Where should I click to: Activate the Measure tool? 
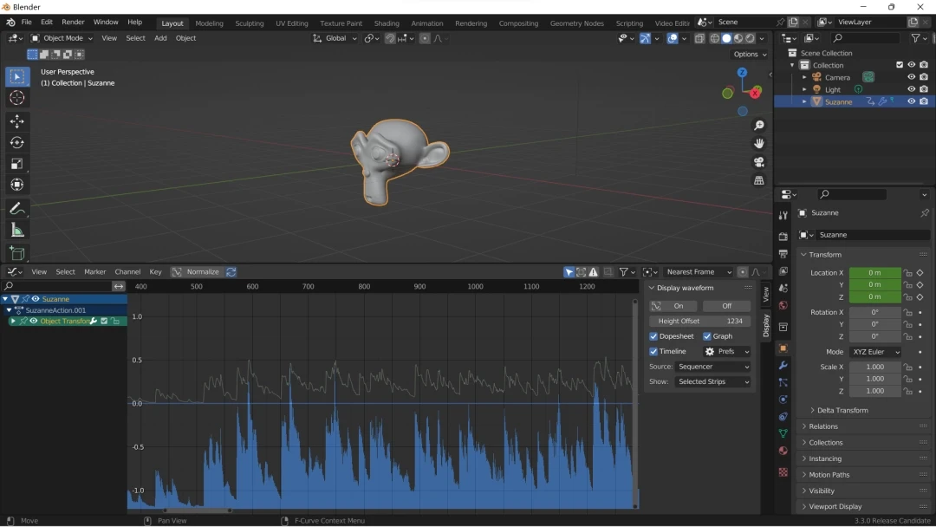pos(16,229)
